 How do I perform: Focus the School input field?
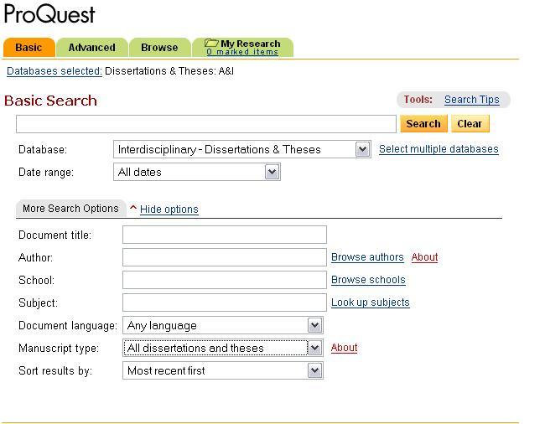(225, 280)
